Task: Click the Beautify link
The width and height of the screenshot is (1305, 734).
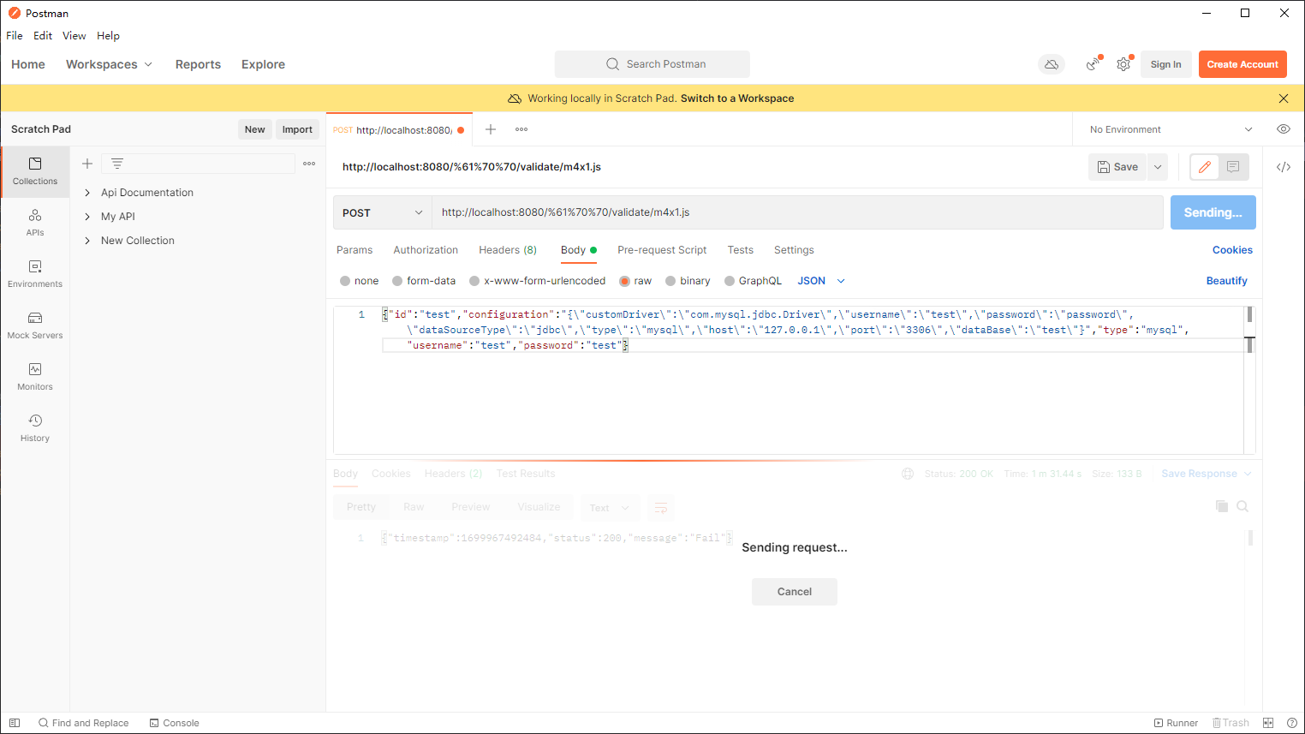Action: click(1227, 281)
